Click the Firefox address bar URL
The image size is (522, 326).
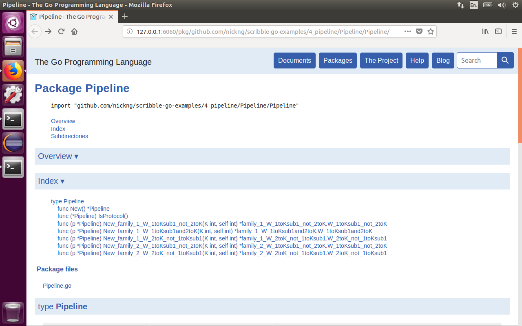(263, 31)
